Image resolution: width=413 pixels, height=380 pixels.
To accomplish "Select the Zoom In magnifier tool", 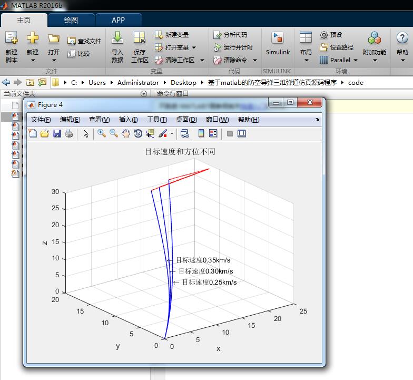I will click(102, 134).
